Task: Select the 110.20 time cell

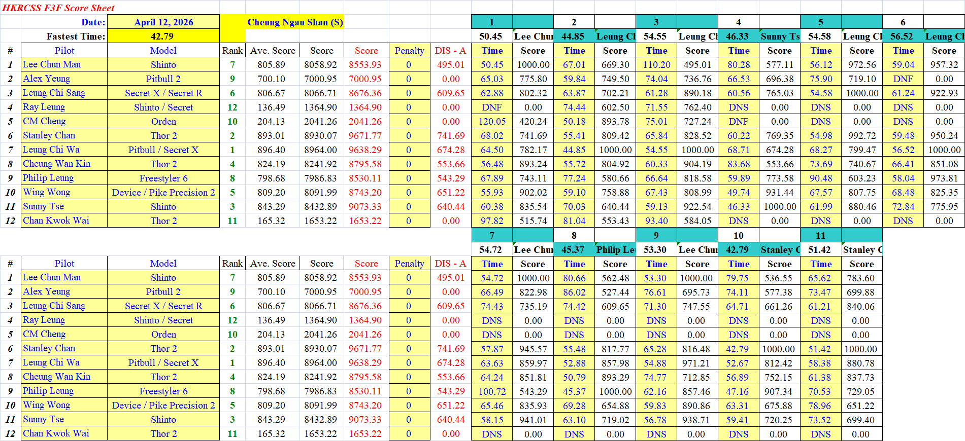Action: 656,65
